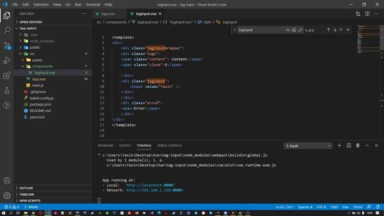
Task: Open README.md in the explorer
Action: pos(40,110)
